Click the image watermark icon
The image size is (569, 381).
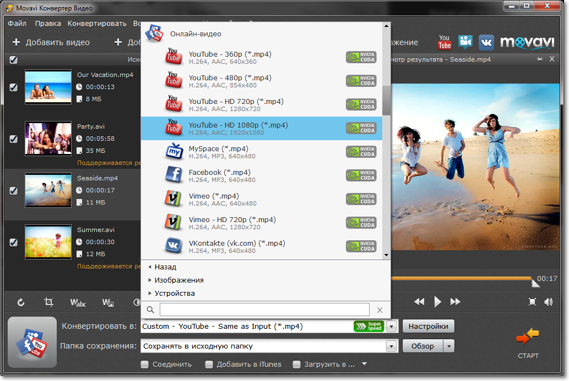coord(108,302)
